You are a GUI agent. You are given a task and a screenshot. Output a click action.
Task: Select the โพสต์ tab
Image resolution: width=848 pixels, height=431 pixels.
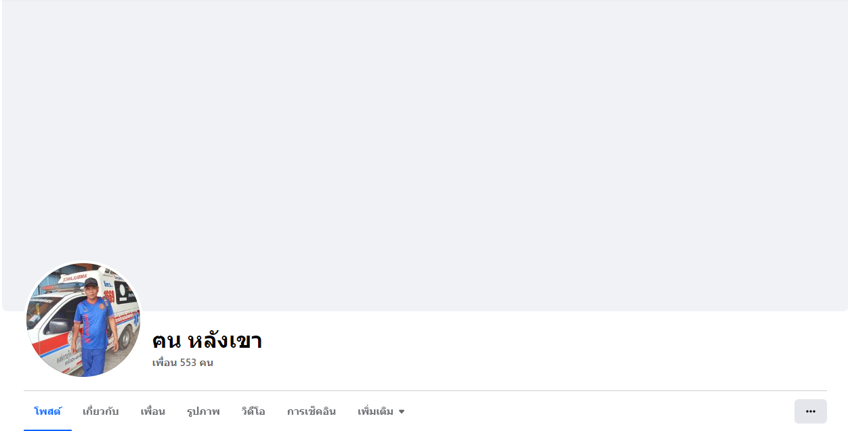(47, 411)
